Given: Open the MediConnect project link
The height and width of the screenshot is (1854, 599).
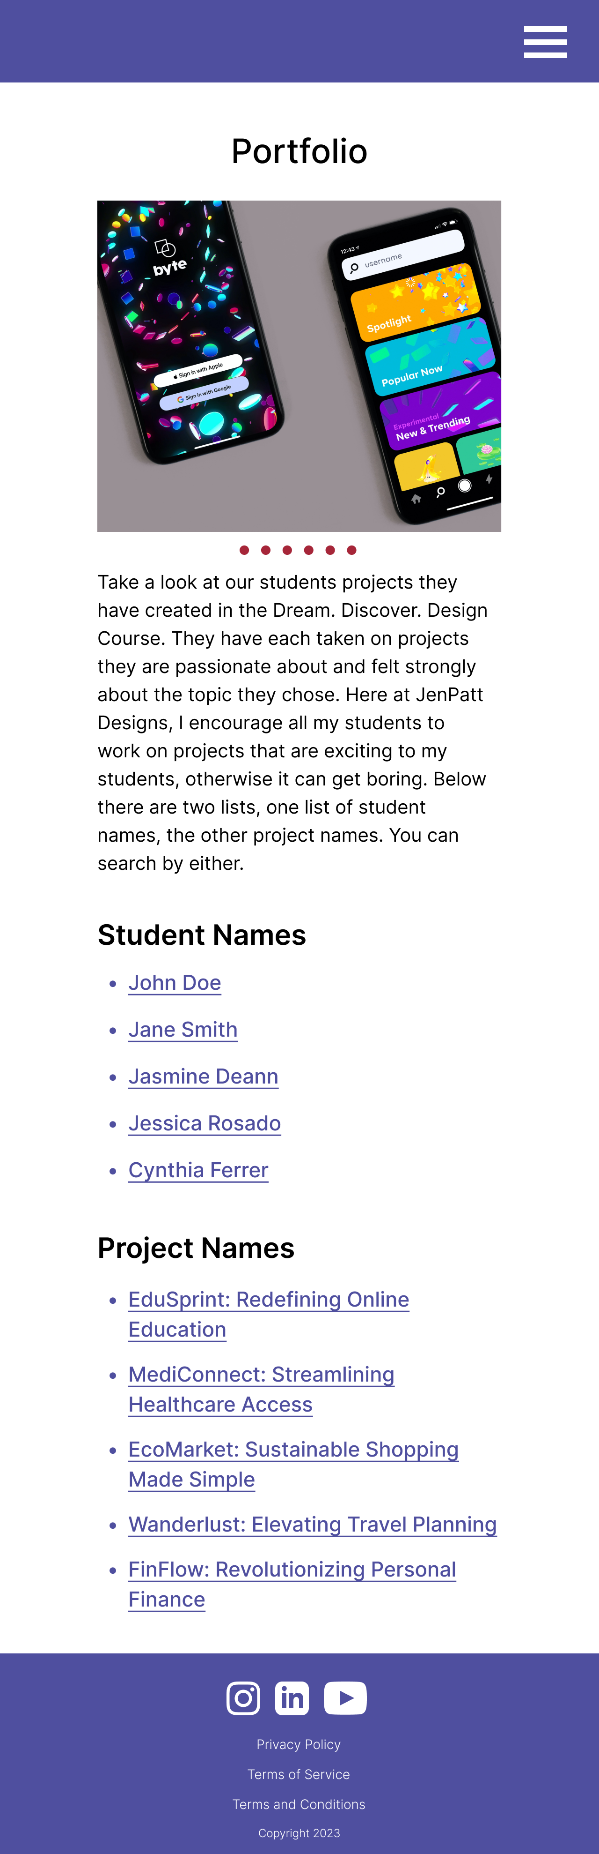Looking at the screenshot, I should pos(261,1375).
